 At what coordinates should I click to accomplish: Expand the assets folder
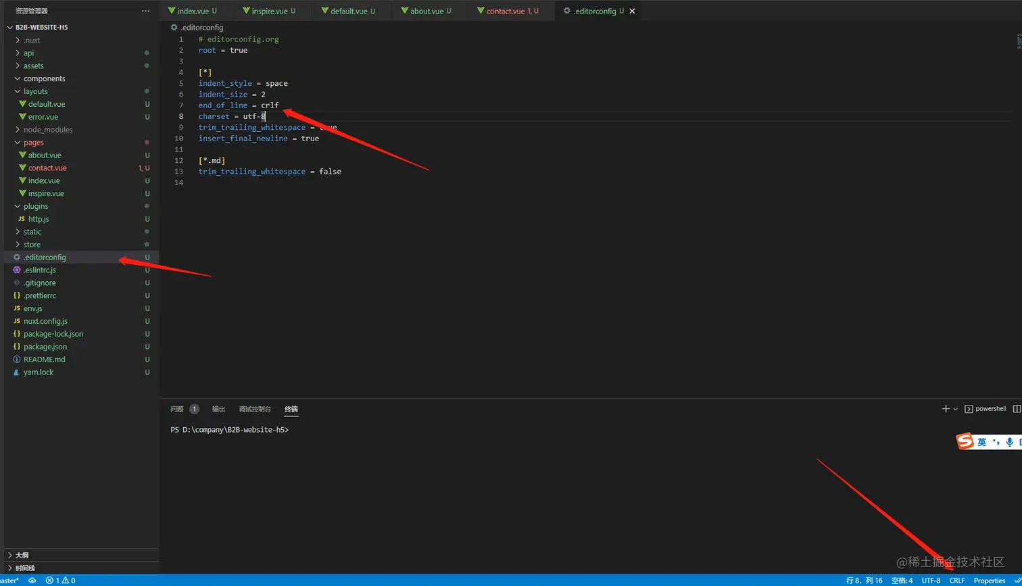[33, 66]
